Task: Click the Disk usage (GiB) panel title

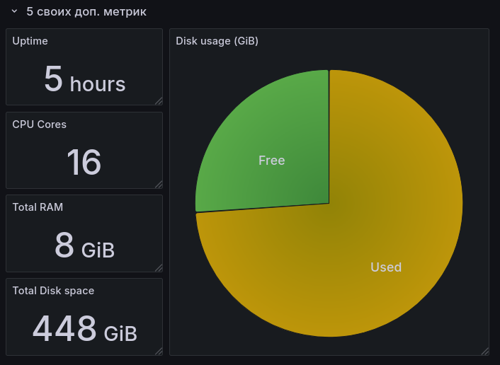Action: coord(217,41)
